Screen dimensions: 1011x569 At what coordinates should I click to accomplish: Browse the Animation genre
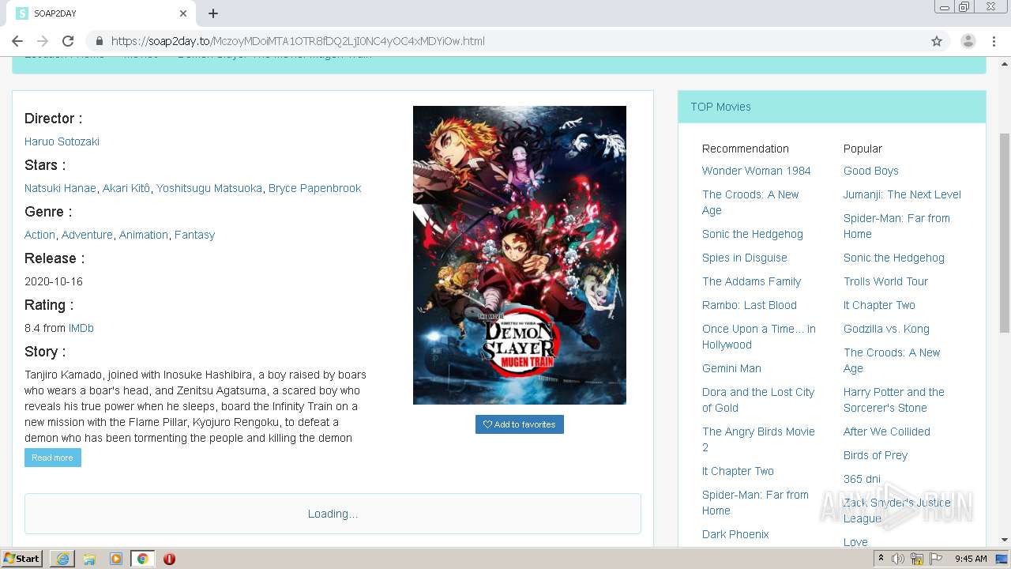click(x=144, y=235)
